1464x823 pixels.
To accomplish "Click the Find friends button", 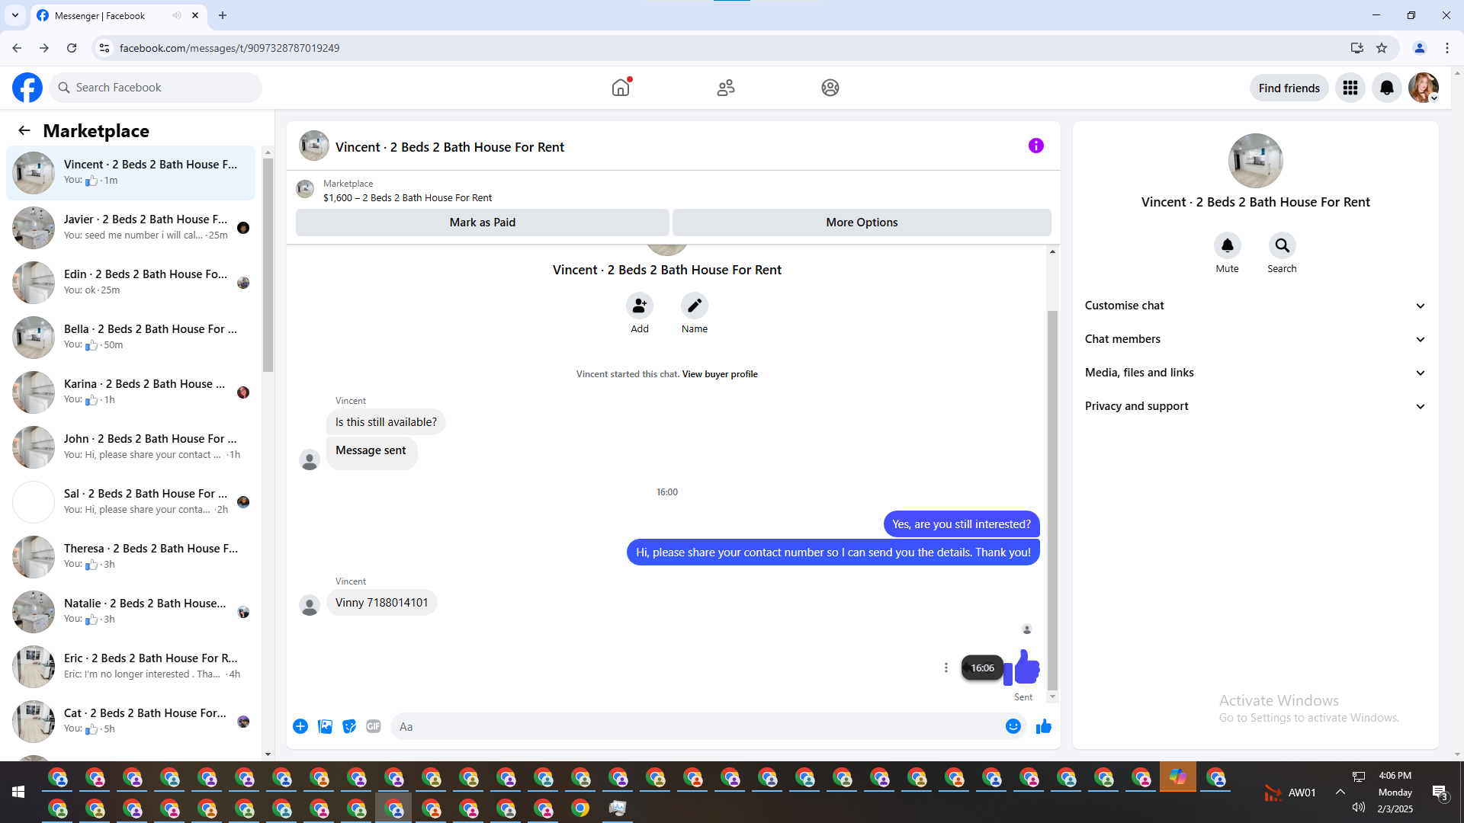I will pos(1289,88).
